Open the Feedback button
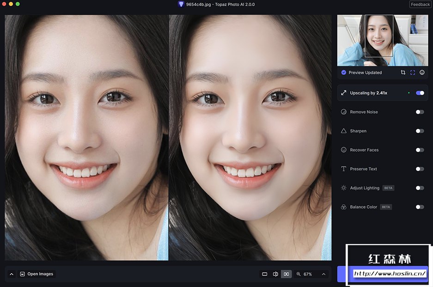Viewport: 433px width, 287px height. pyautogui.click(x=421, y=5)
